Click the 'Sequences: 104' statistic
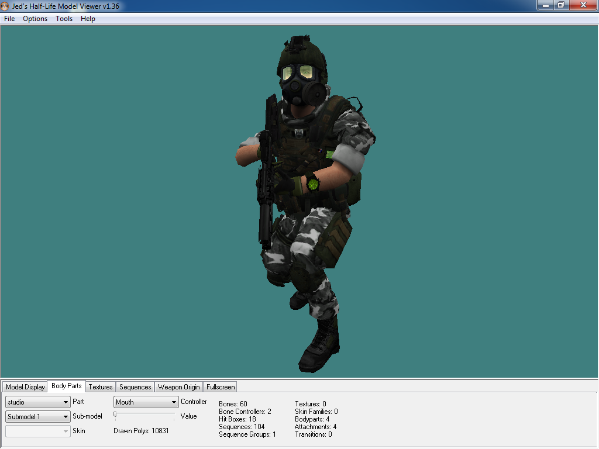The height and width of the screenshot is (449, 599). coord(242,427)
